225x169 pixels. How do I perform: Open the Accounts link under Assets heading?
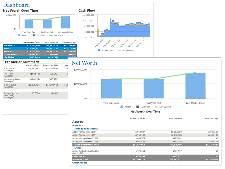click(x=78, y=125)
